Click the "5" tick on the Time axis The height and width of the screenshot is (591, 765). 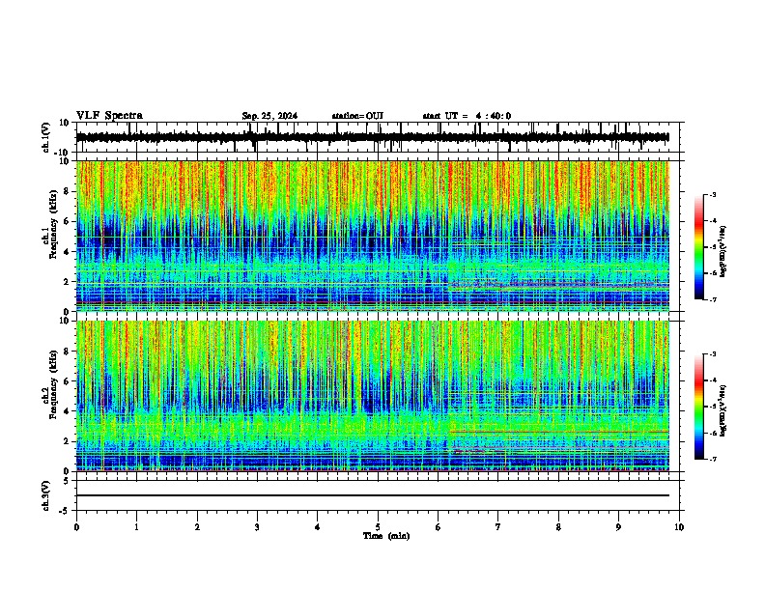pyautogui.click(x=378, y=527)
